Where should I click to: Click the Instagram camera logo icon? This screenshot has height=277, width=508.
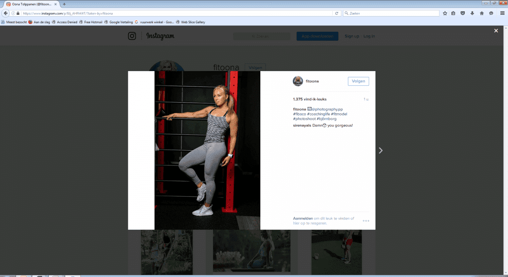(132, 36)
